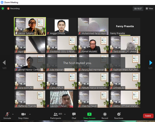Image resolution: width=155 pixels, height=122 pixels.
Task: Click muted mic icon on Arfindo_bp
Action: [111, 88]
